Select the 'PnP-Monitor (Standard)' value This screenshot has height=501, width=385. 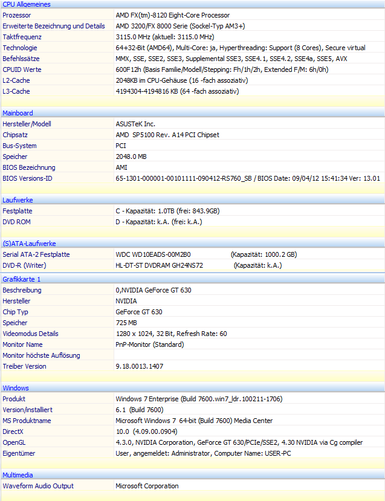[x=150, y=344]
